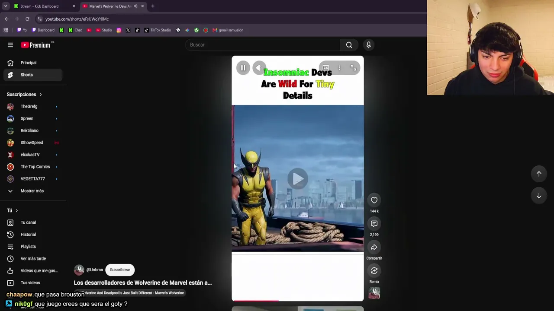Open the Short's three-dot more options menu
554x311 pixels.
339,68
